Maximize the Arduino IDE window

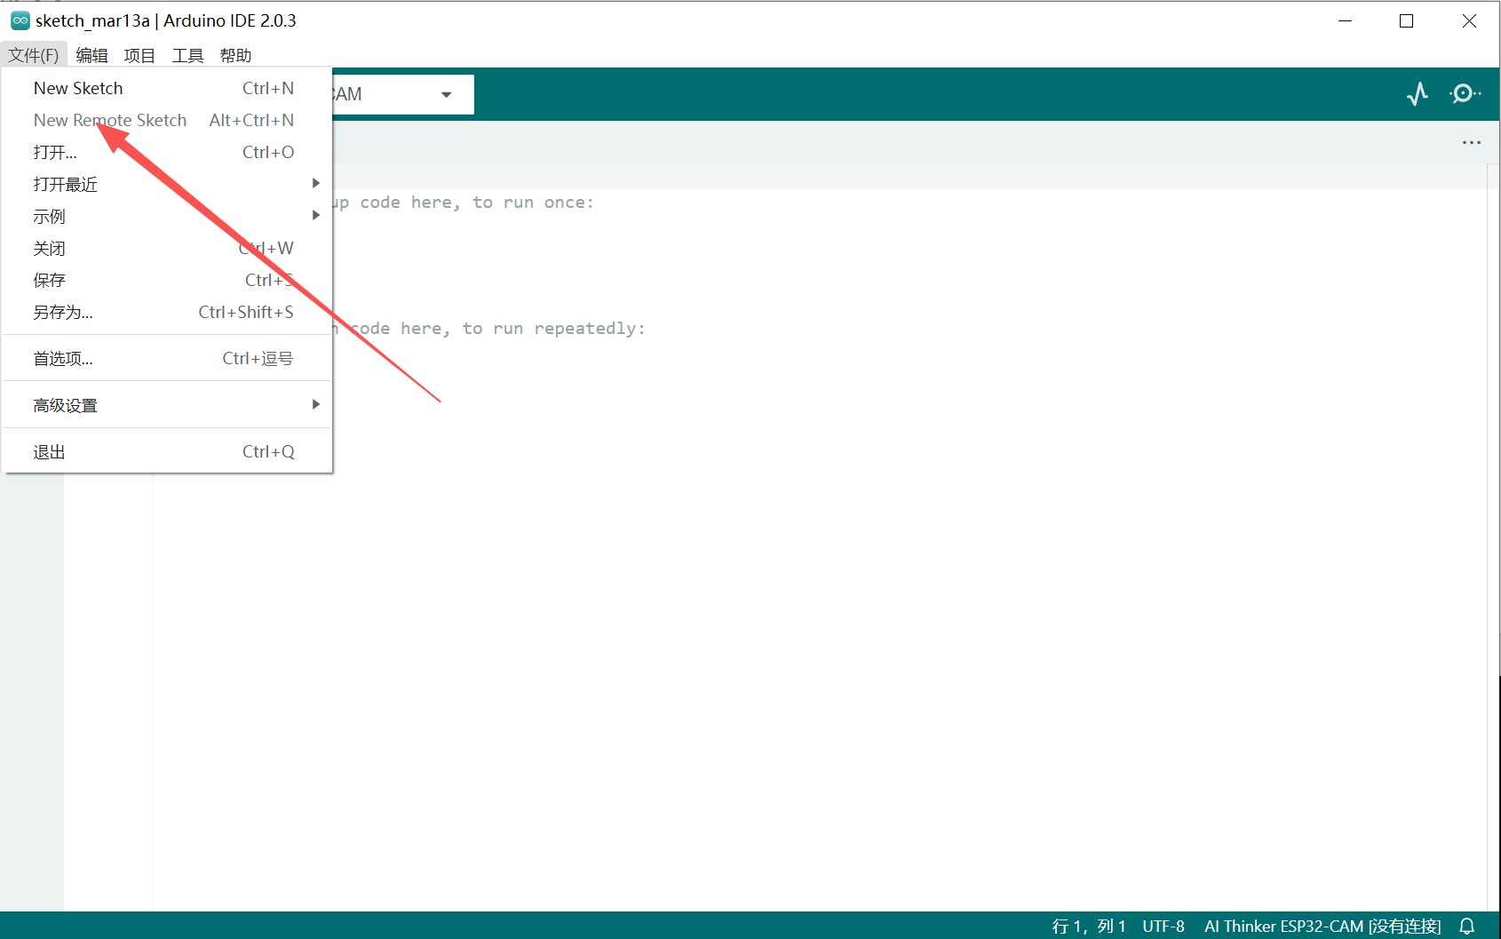coord(1406,20)
